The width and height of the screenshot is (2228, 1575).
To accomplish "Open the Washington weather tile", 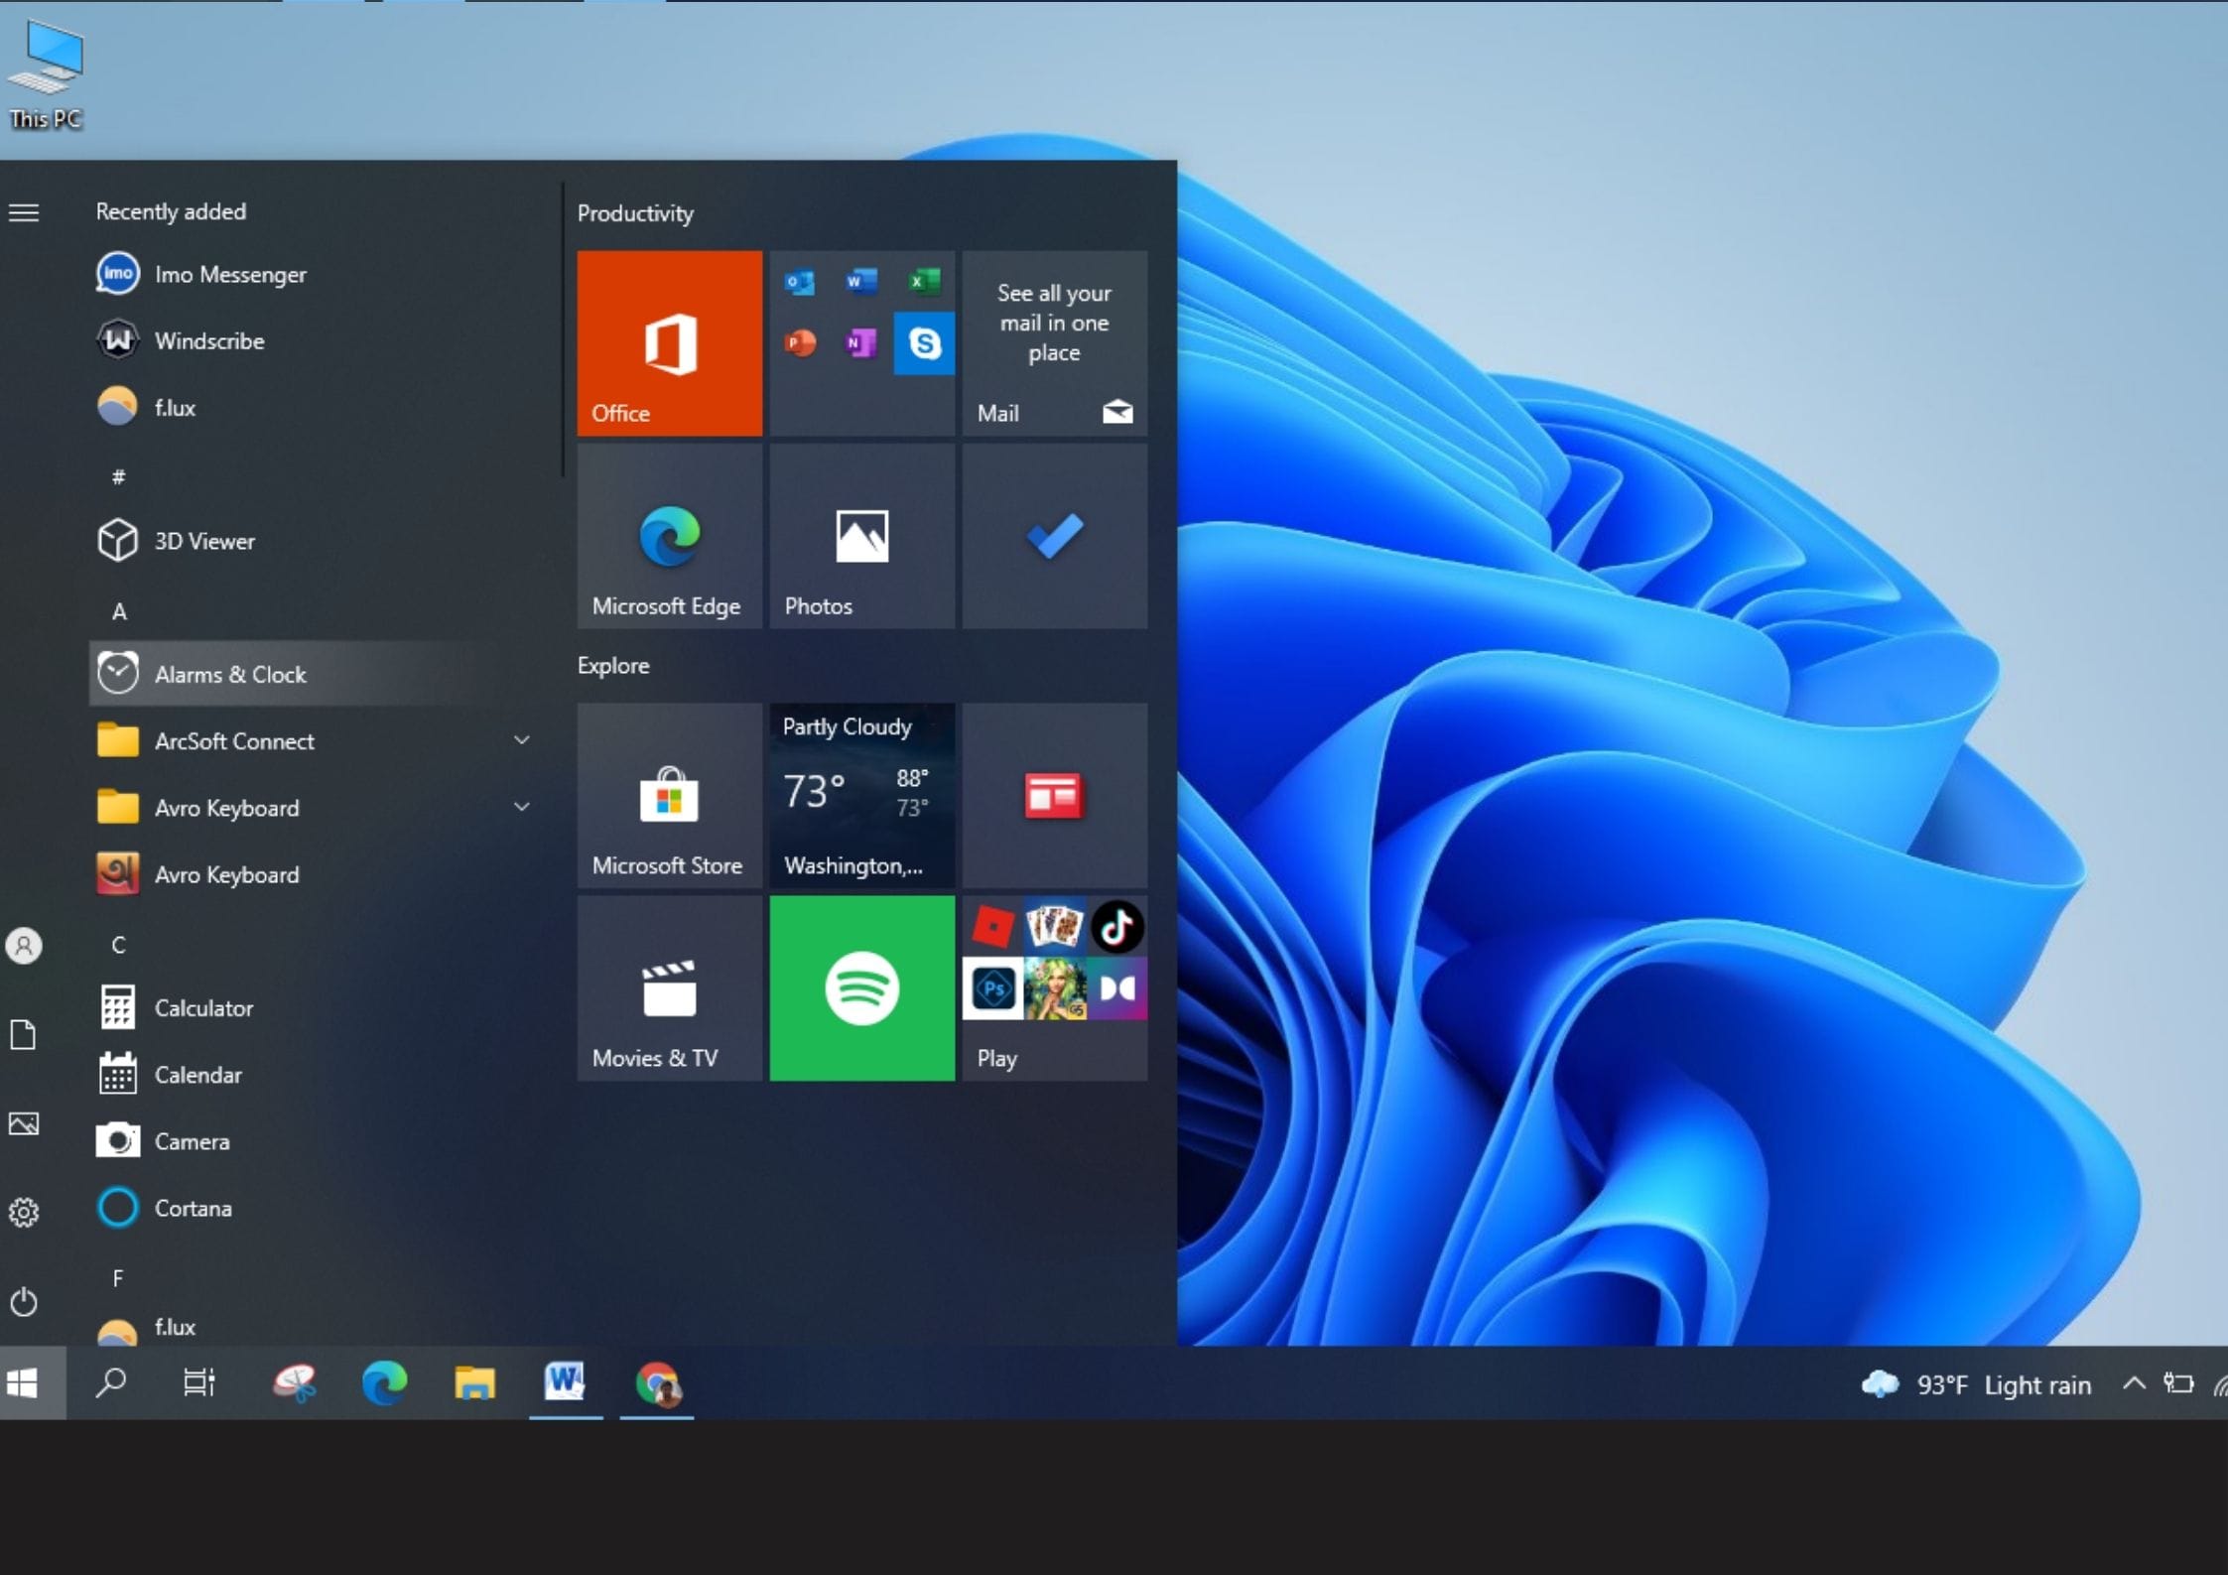I will tap(862, 795).
